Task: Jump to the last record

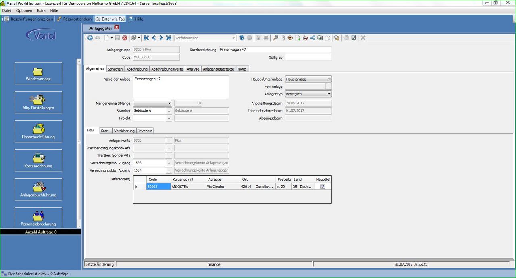Action: pyautogui.click(x=168, y=38)
